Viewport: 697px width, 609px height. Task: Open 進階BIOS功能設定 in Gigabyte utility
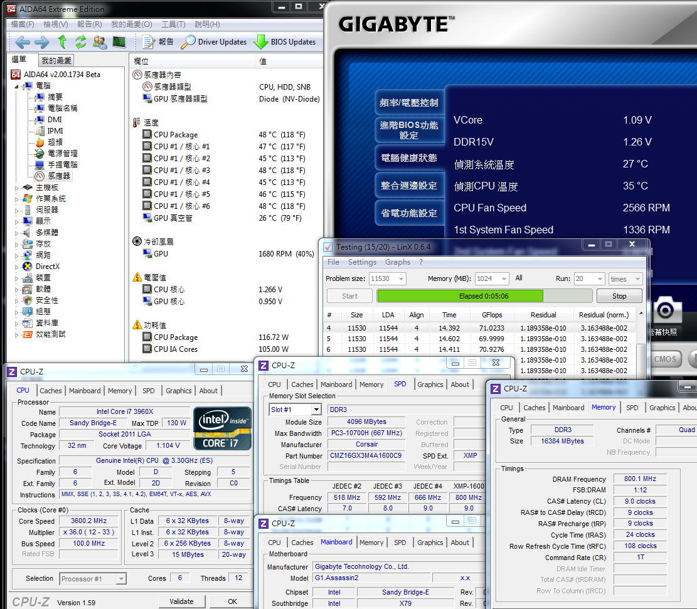[409, 130]
